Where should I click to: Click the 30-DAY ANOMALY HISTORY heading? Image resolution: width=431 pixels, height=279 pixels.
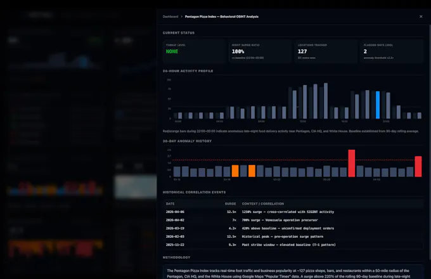point(187,141)
